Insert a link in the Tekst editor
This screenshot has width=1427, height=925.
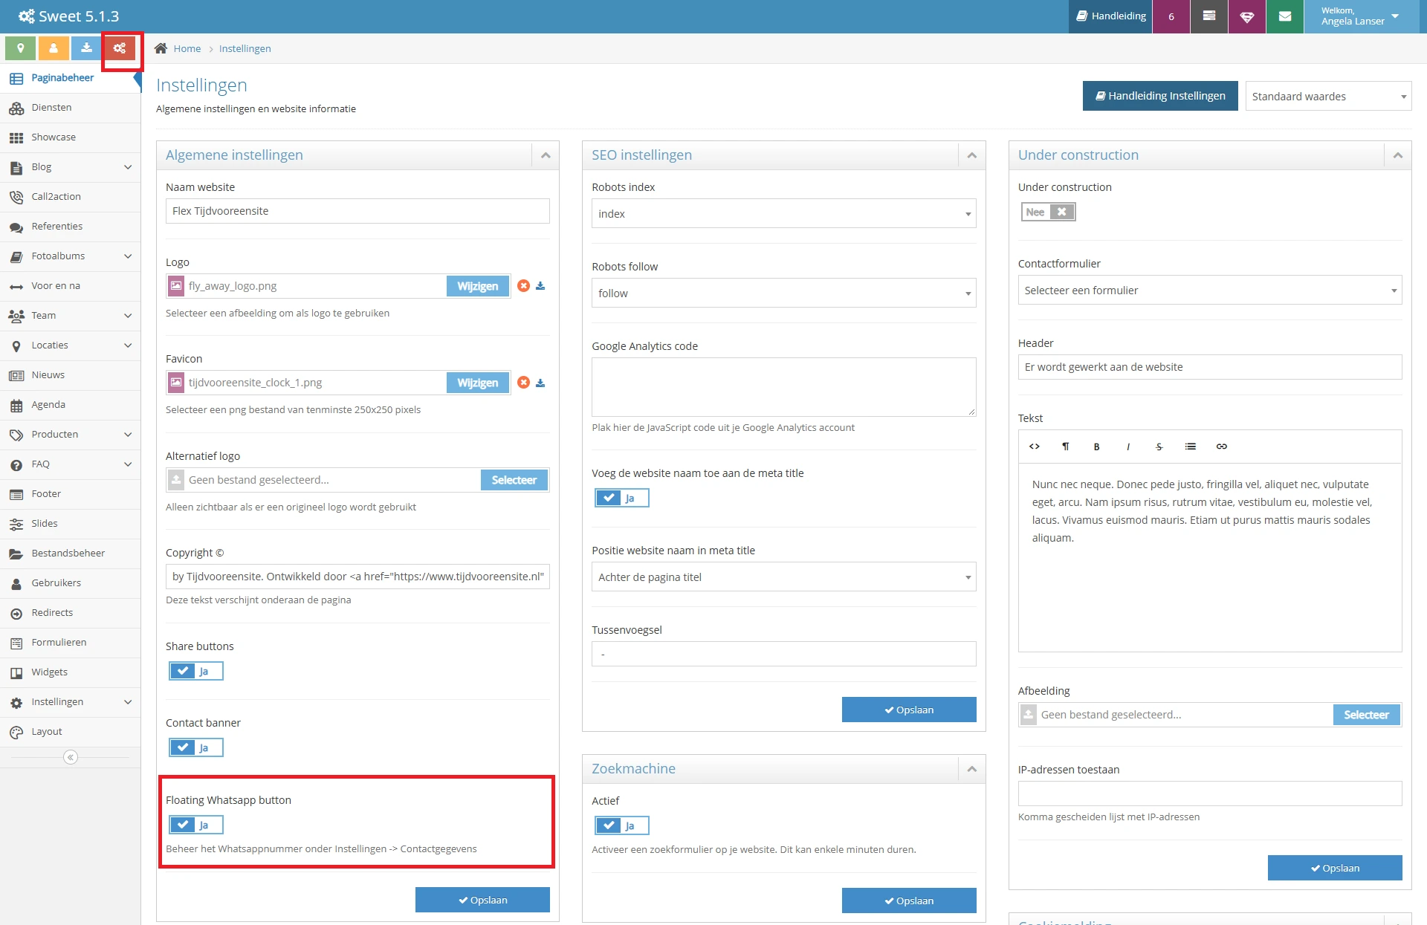(1222, 447)
